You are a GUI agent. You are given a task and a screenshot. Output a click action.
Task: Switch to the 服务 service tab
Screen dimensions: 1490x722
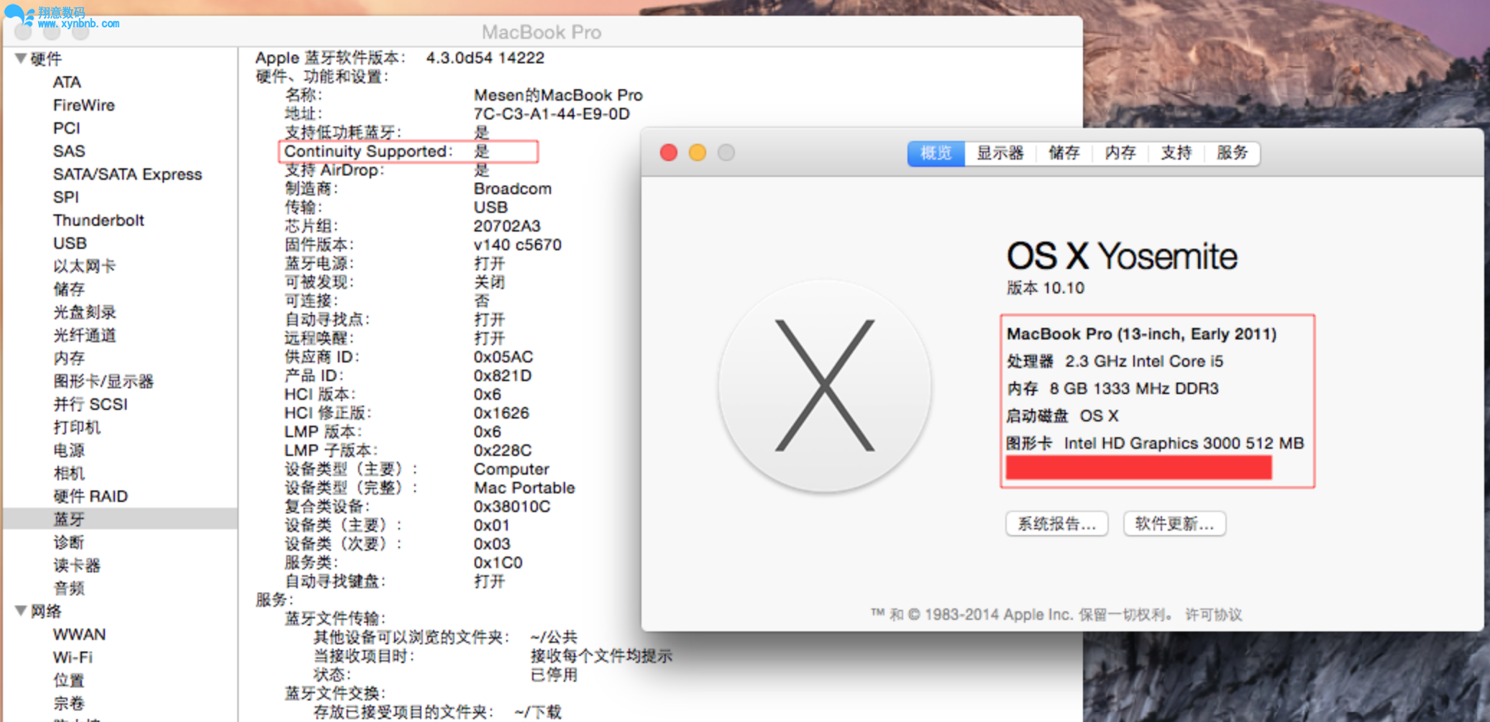coord(1232,153)
